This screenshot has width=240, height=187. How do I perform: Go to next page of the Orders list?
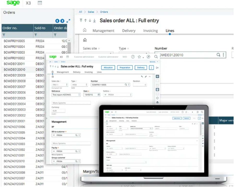coord(62,21)
